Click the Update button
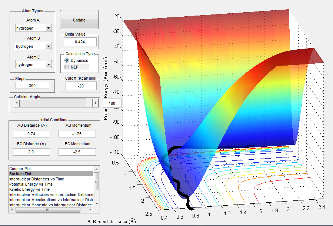This screenshot has width=333, height=226. [79, 20]
